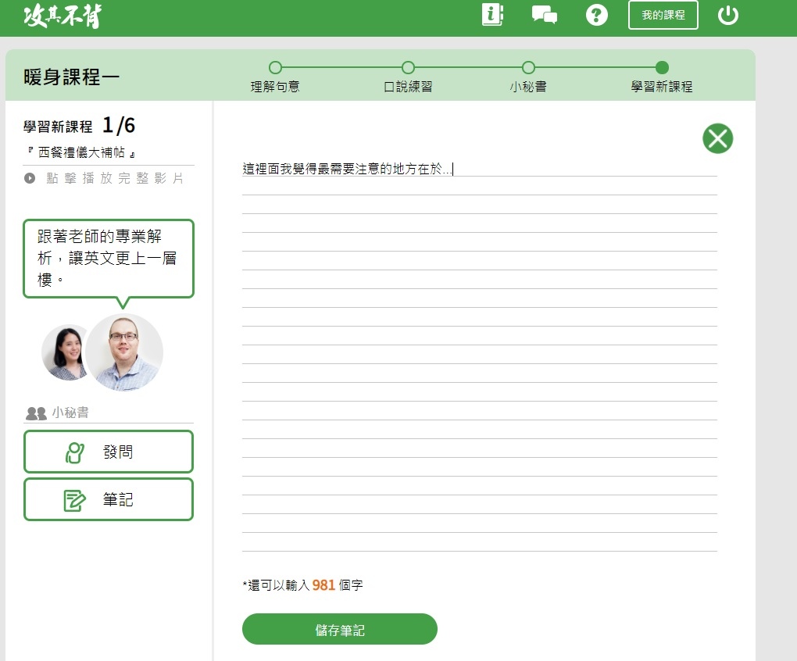Click the 西餐禮儀大補帖 lesson title

pos(81,152)
